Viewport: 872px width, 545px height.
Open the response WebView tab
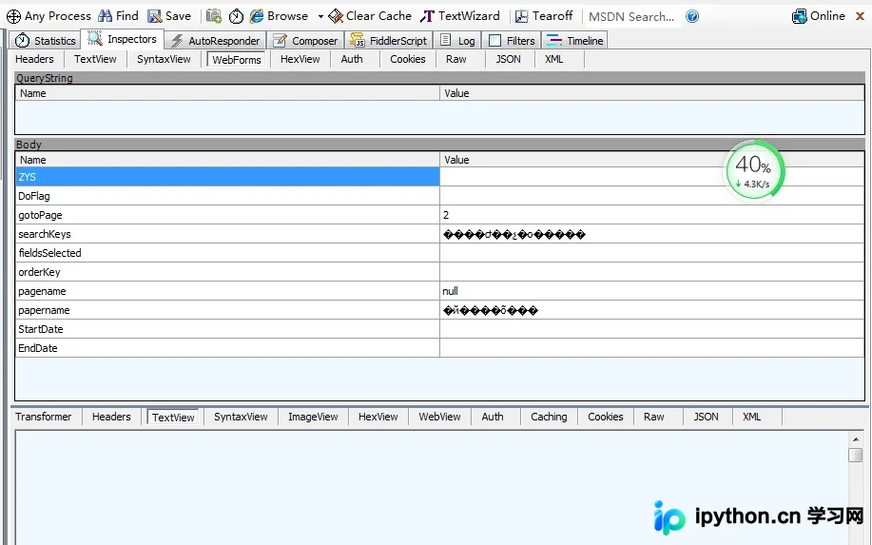pyautogui.click(x=440, y=417)
